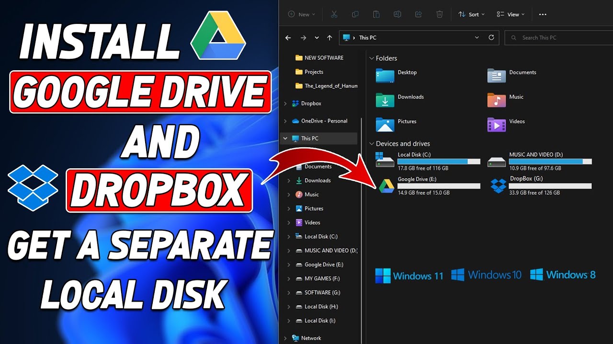This screenshot has height=344, width=613.
Task: Open the Pictures folder in Folders section
Action: coord(385,124)
